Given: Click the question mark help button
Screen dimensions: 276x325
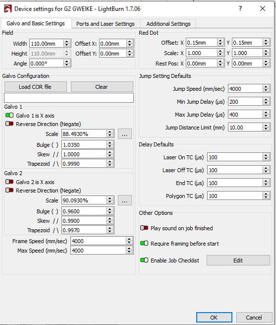Looking at the screenshot, I should tap(240, 8).
